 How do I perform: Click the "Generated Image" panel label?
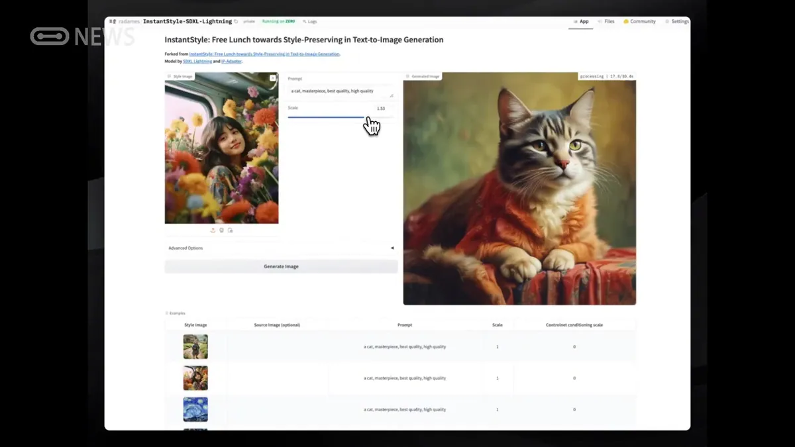[423, 76]
